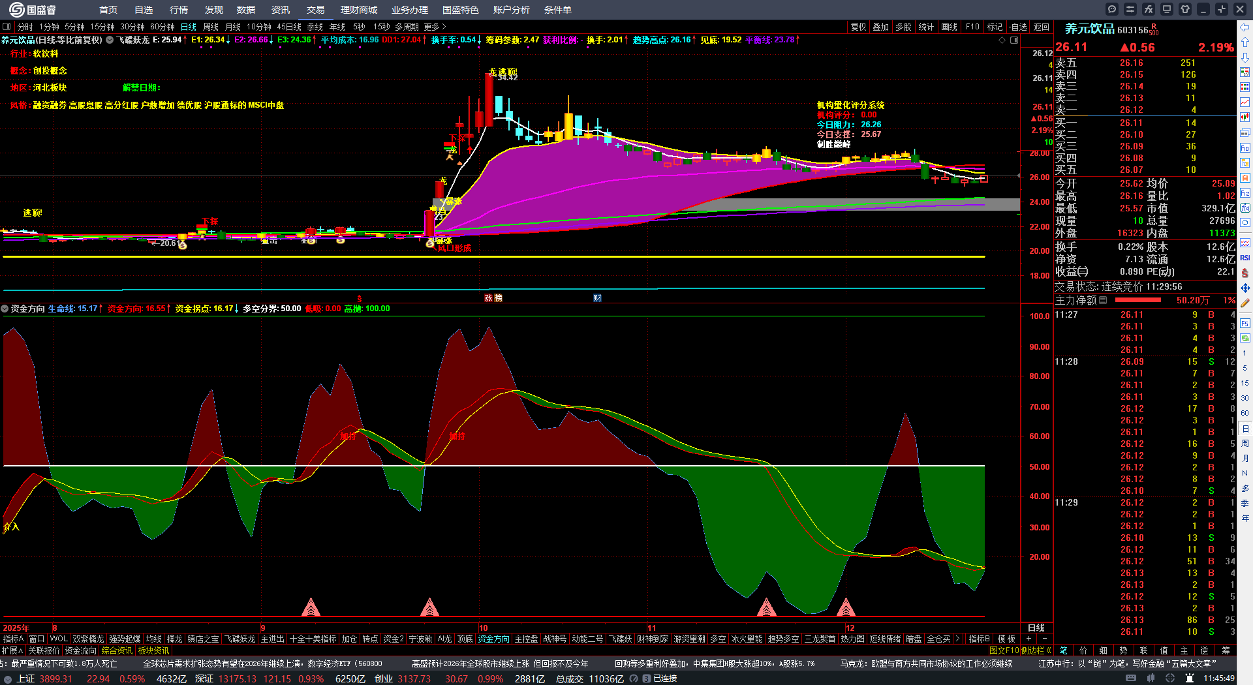Viewport: 1253px width, 685px height.
Task: Open the 资金方向 indicator dropdown circle
Action: pos(5,309)
